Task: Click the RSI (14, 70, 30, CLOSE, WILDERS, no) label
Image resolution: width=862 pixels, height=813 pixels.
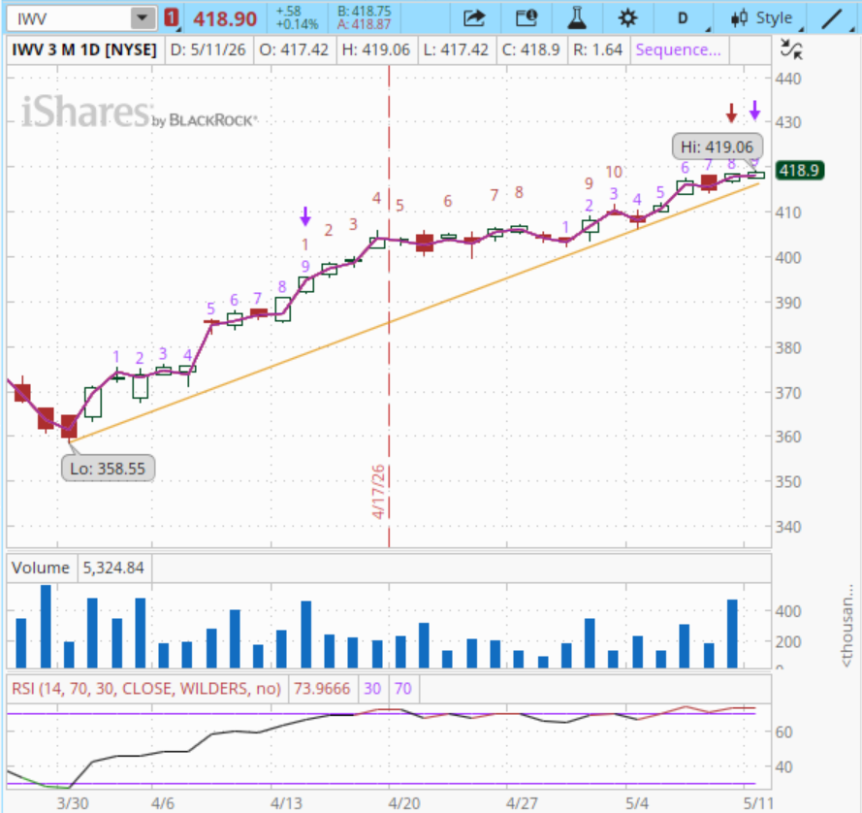Action: [x=146, y=689]
